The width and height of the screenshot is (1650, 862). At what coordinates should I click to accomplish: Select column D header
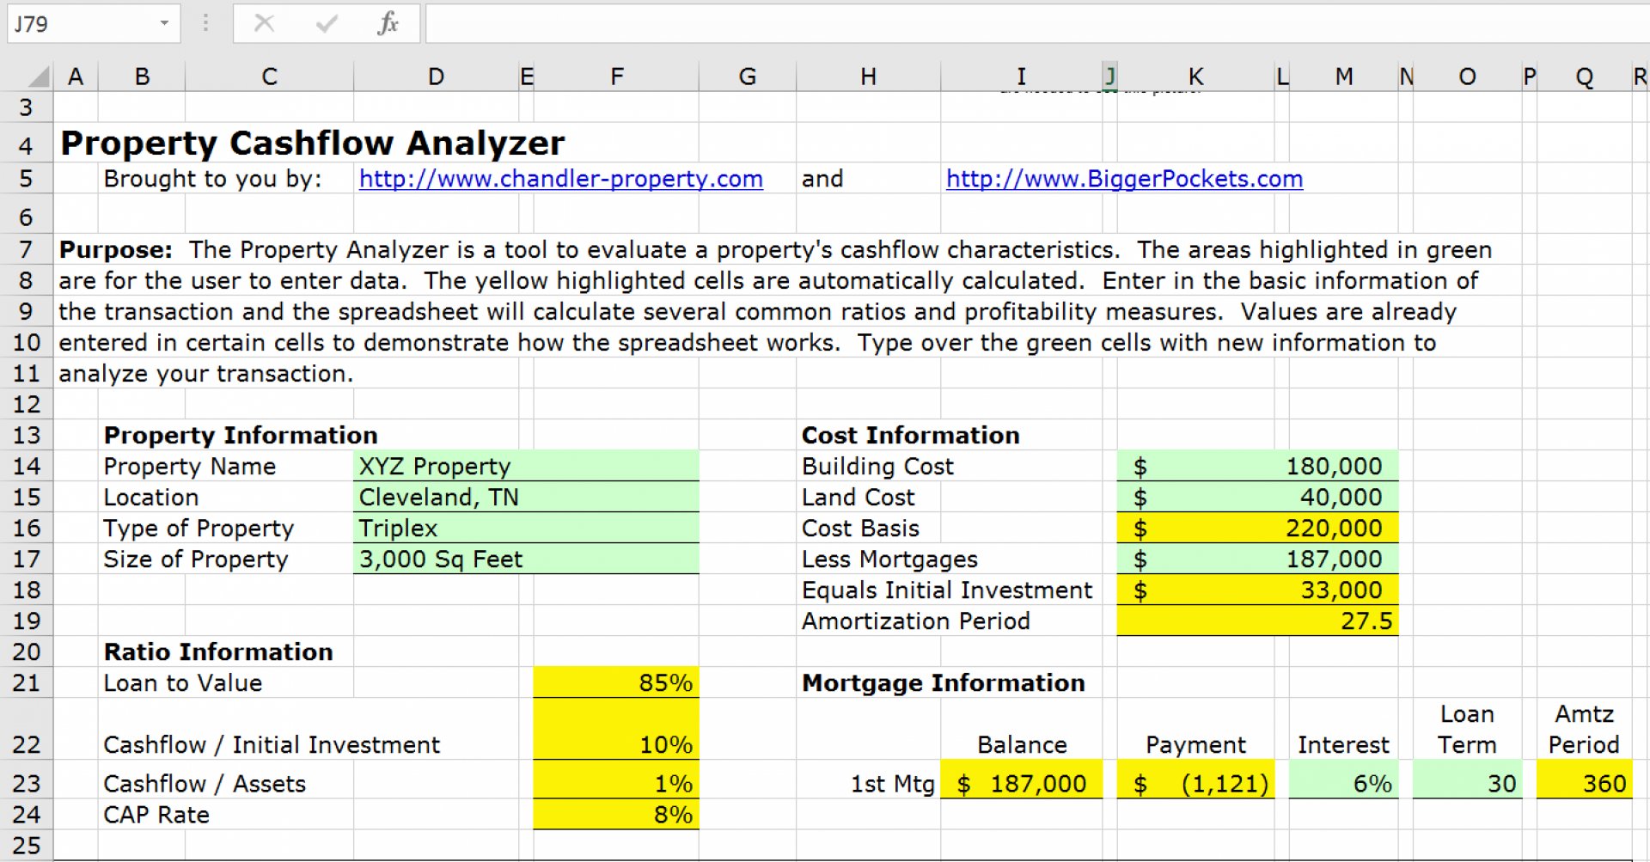[x=436, y=77]
